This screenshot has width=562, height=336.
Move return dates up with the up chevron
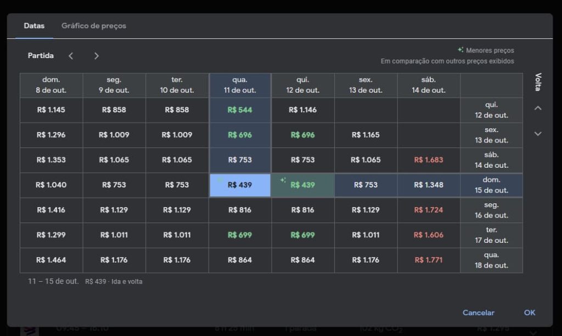[538, 107]
